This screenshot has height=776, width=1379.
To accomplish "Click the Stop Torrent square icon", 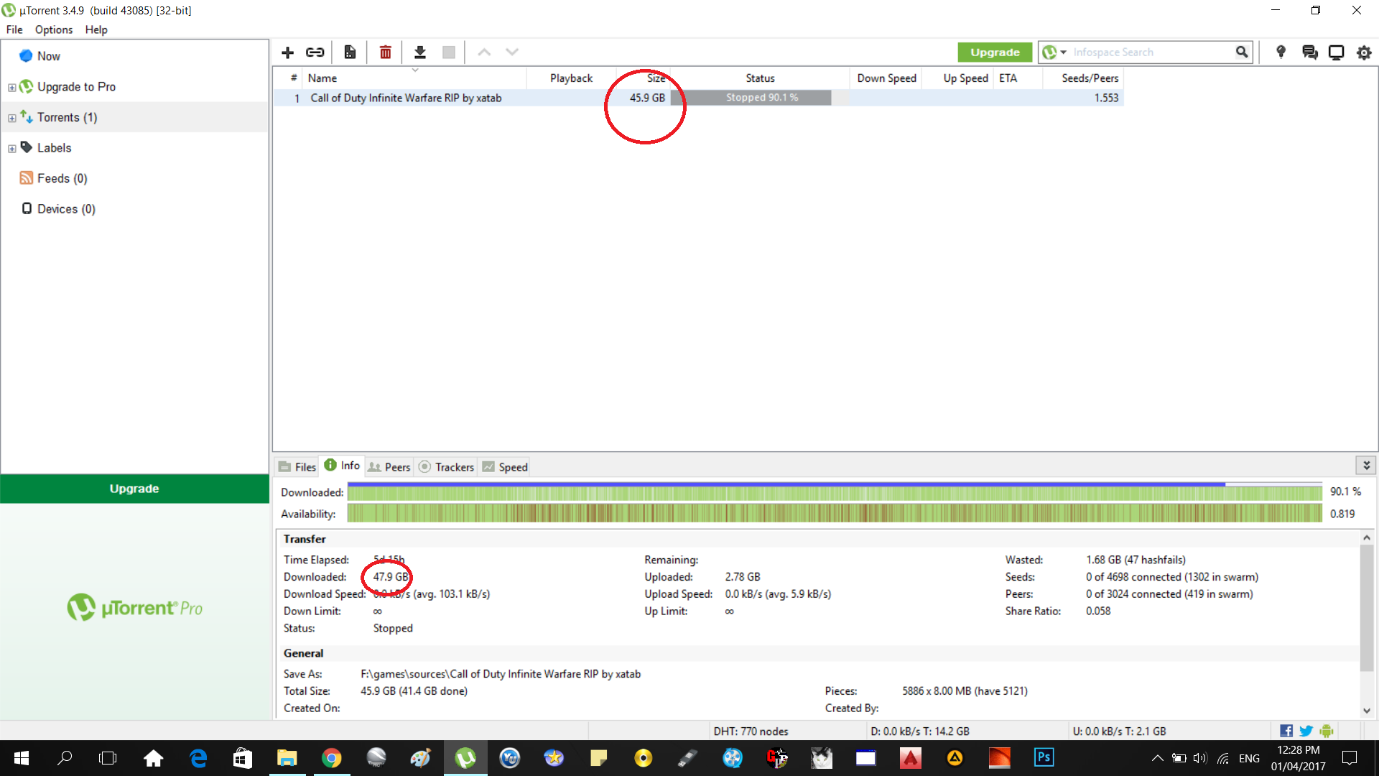I will (449, 52).
